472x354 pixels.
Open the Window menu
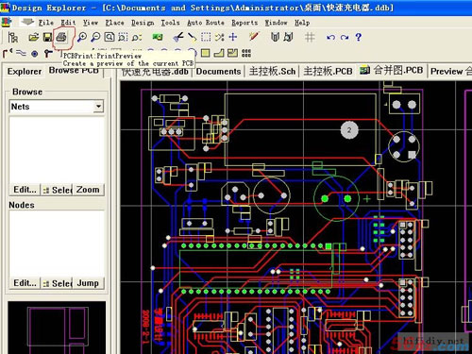(276, 23)
